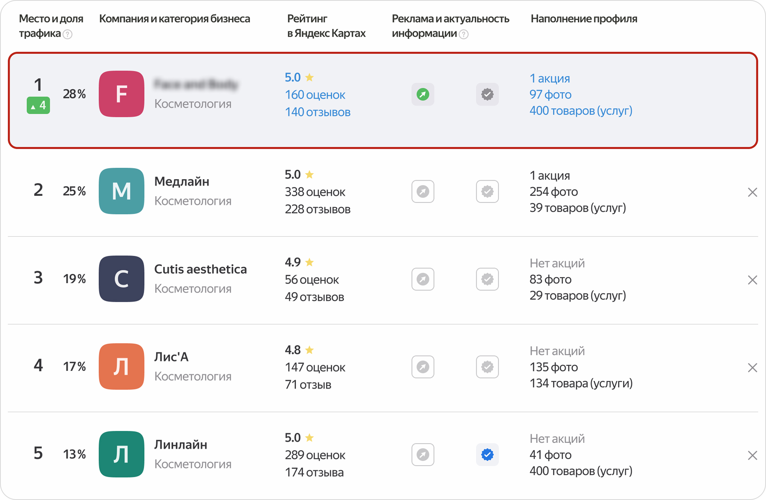Click the help icon beside "информации" header

463,34
